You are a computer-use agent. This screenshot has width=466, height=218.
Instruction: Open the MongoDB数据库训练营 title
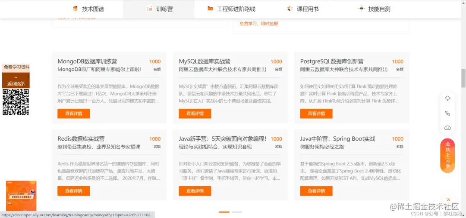click(87, 61)
